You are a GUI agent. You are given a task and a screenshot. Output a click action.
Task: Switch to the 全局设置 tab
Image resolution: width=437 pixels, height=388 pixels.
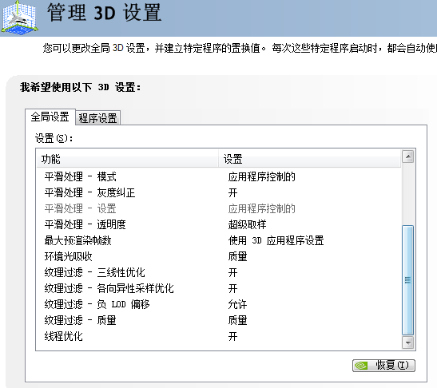(x=50, y=117)
